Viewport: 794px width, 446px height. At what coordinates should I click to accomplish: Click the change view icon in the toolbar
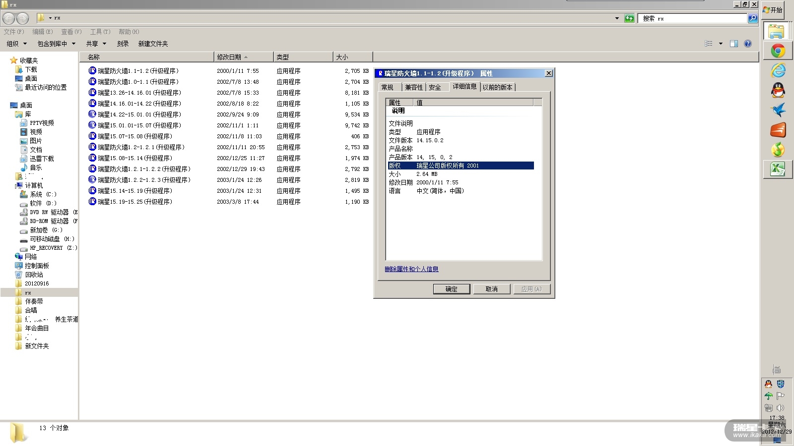(709, 44)
